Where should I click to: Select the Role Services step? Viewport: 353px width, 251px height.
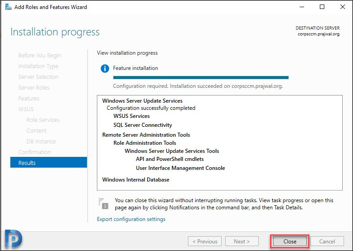coord(43,120)
